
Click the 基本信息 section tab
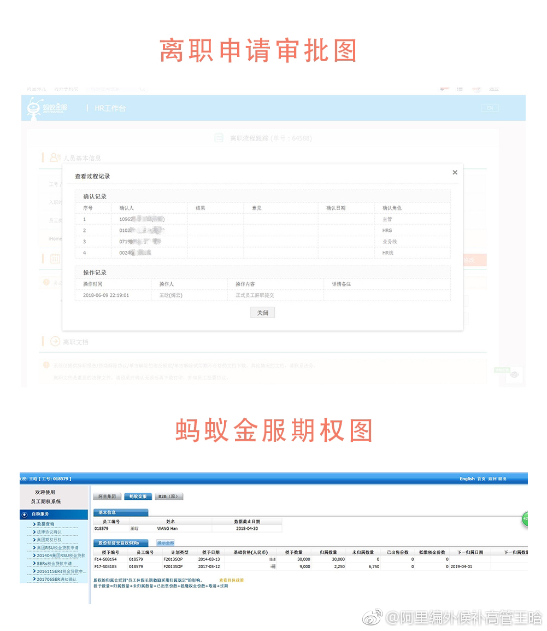click(121, 512)
